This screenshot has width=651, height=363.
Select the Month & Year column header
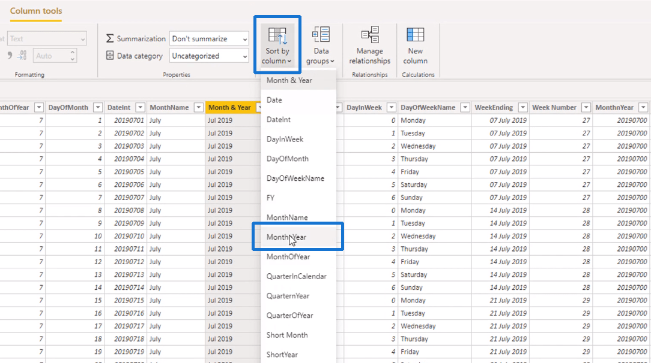229,108
